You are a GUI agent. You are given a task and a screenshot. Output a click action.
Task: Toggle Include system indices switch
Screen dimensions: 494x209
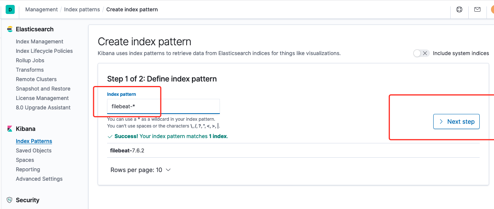421,53
